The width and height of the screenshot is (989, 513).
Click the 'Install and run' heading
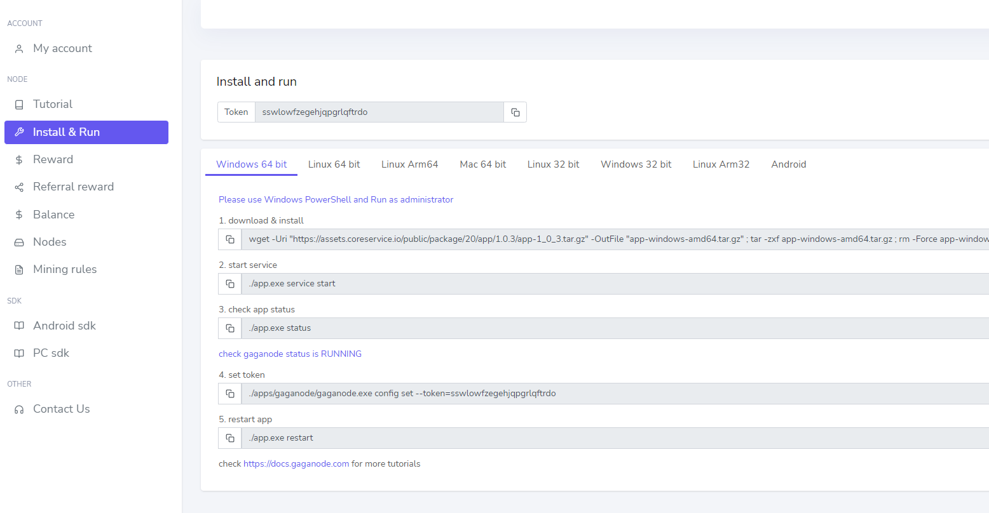257,82
